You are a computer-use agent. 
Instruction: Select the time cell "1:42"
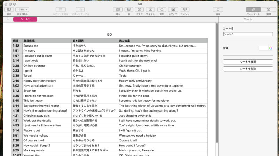(17, 46)
